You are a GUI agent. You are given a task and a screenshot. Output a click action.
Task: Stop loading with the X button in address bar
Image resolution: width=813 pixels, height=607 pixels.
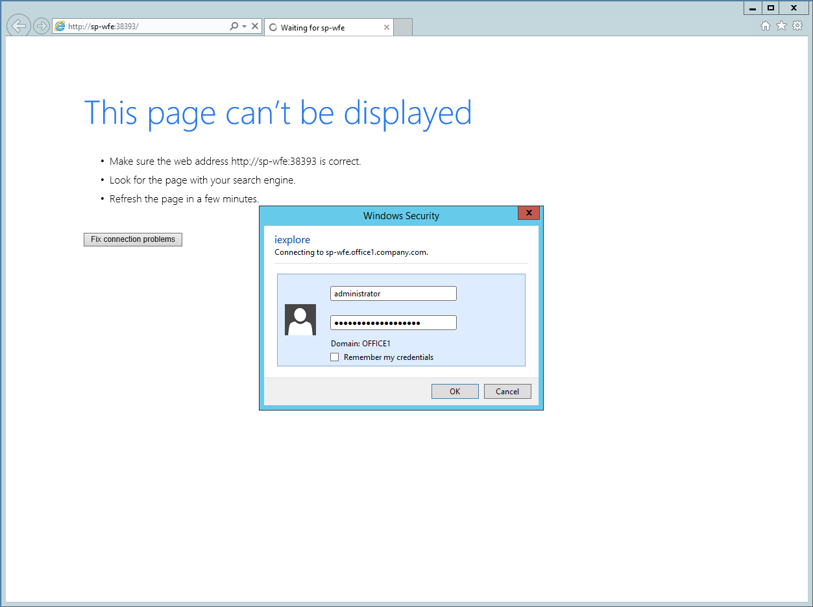tap(255, 27)
